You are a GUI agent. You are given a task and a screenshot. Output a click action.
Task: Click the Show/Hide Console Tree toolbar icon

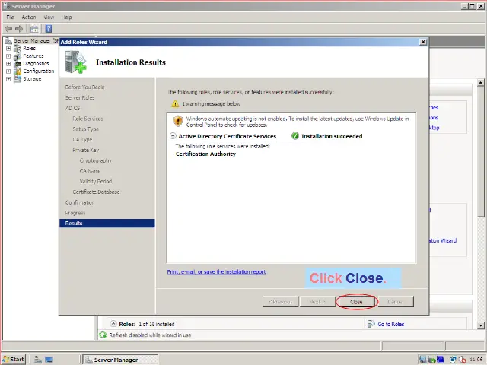(x=34, y=28)
